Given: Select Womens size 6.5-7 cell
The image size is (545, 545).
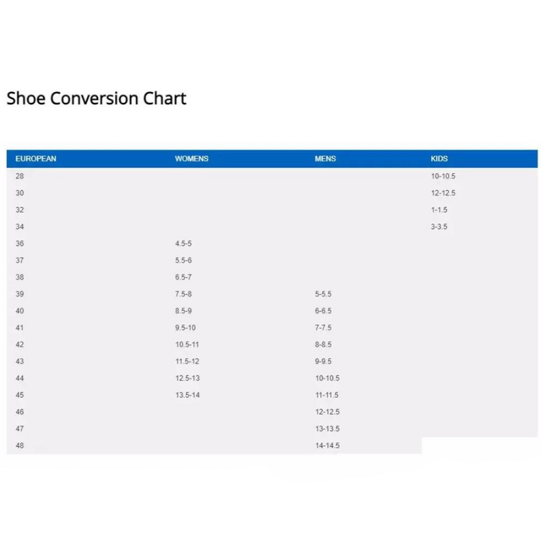Looking at the screenshot, I should point(183,277).
